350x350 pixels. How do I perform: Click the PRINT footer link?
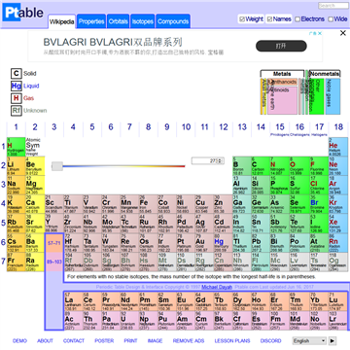[x=131, y=341]
